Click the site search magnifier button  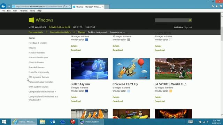pos(190,20)
